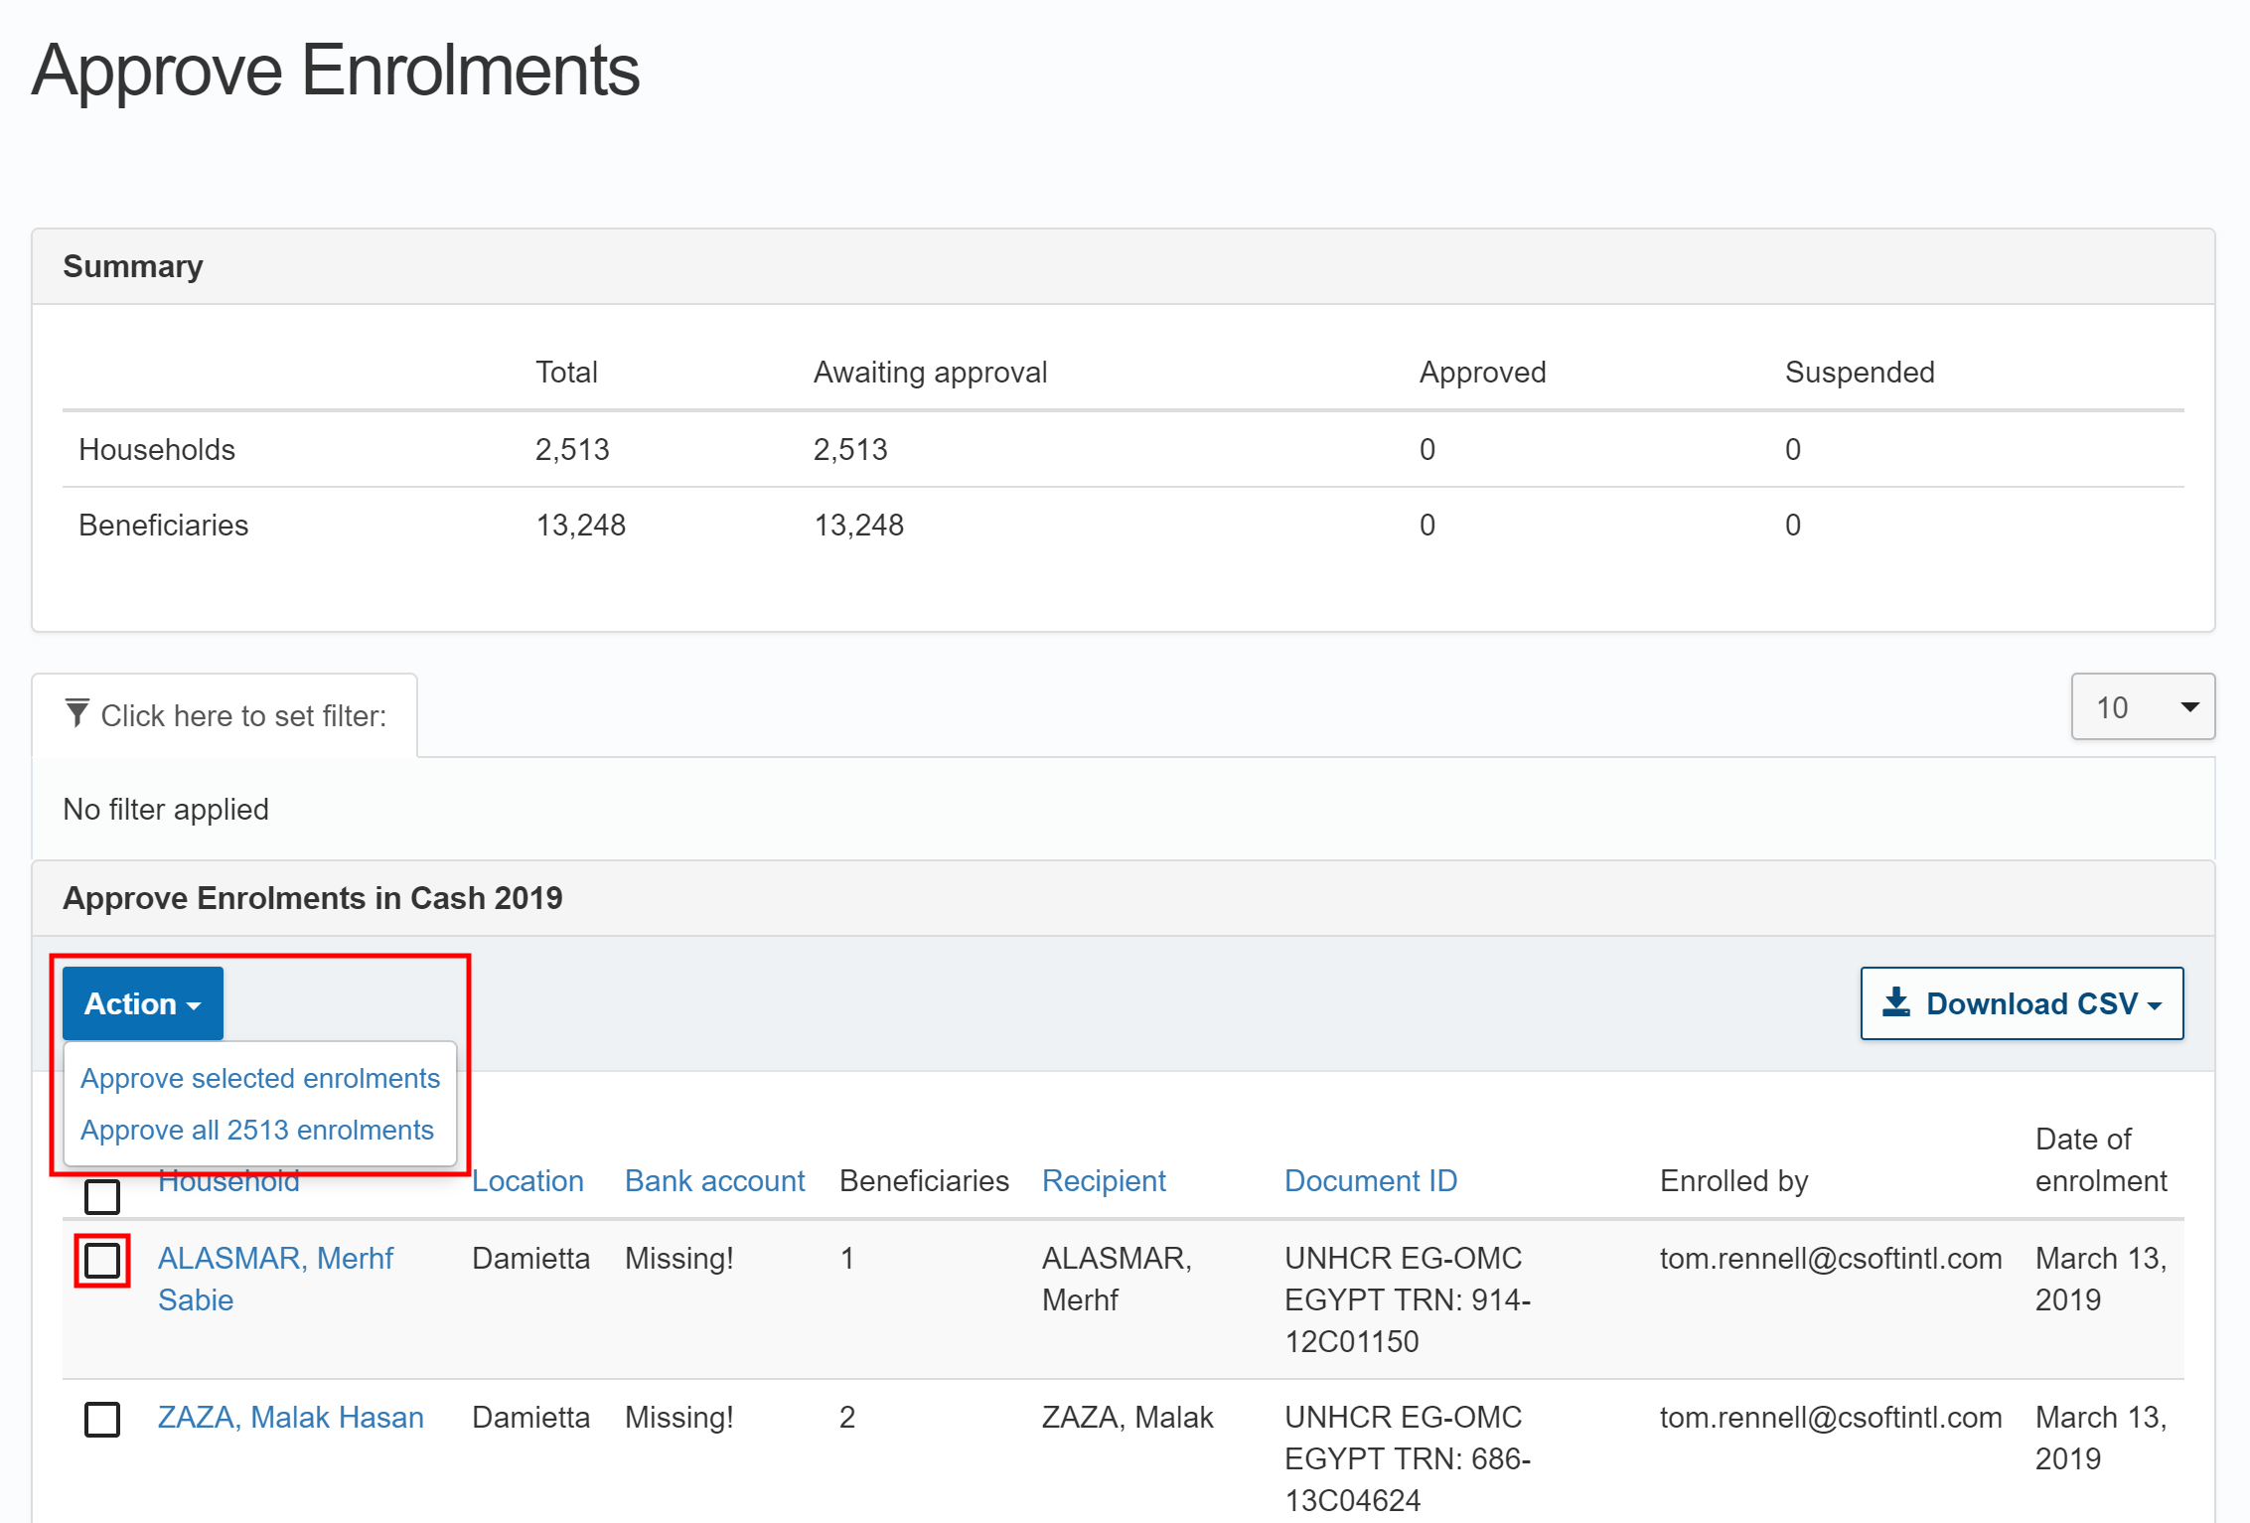Click the funnel filter icon
The image size is (2250, 1523).
click(77, 713)
